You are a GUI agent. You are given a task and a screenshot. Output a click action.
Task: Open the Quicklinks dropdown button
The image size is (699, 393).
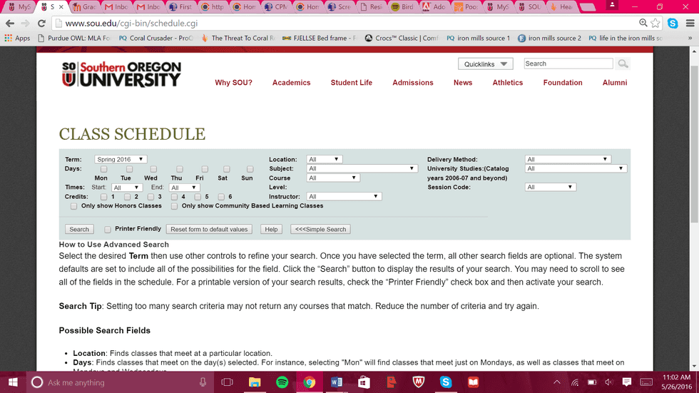pyautogui.click(x=486, y=64)
